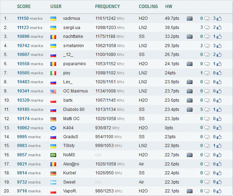This screenshot has height=196, width=233.
Task: Sort by FREQUENCY column header
Action: (x=107, y=6)
